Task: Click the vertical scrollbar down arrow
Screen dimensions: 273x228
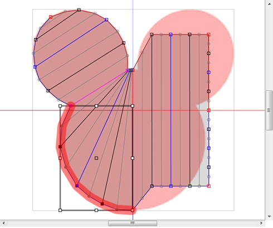Action: [x=269, y=216]
